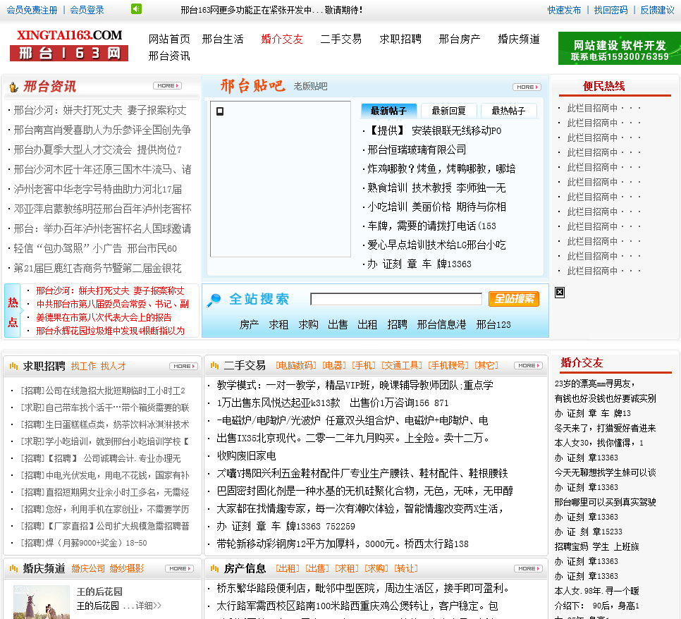Image resolution: width=681 pixels, height=619 pixels.
Task: Click [交通工具] category in 二手交易
Action: pyautogui.click(x=402, y=366)
